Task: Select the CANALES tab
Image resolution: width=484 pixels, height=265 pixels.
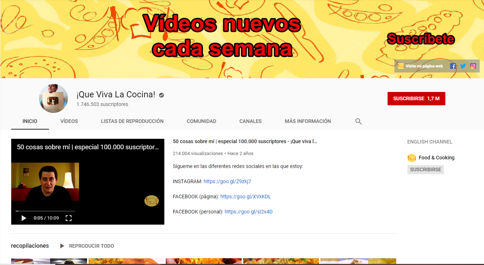Action: [x=250, y=122]
